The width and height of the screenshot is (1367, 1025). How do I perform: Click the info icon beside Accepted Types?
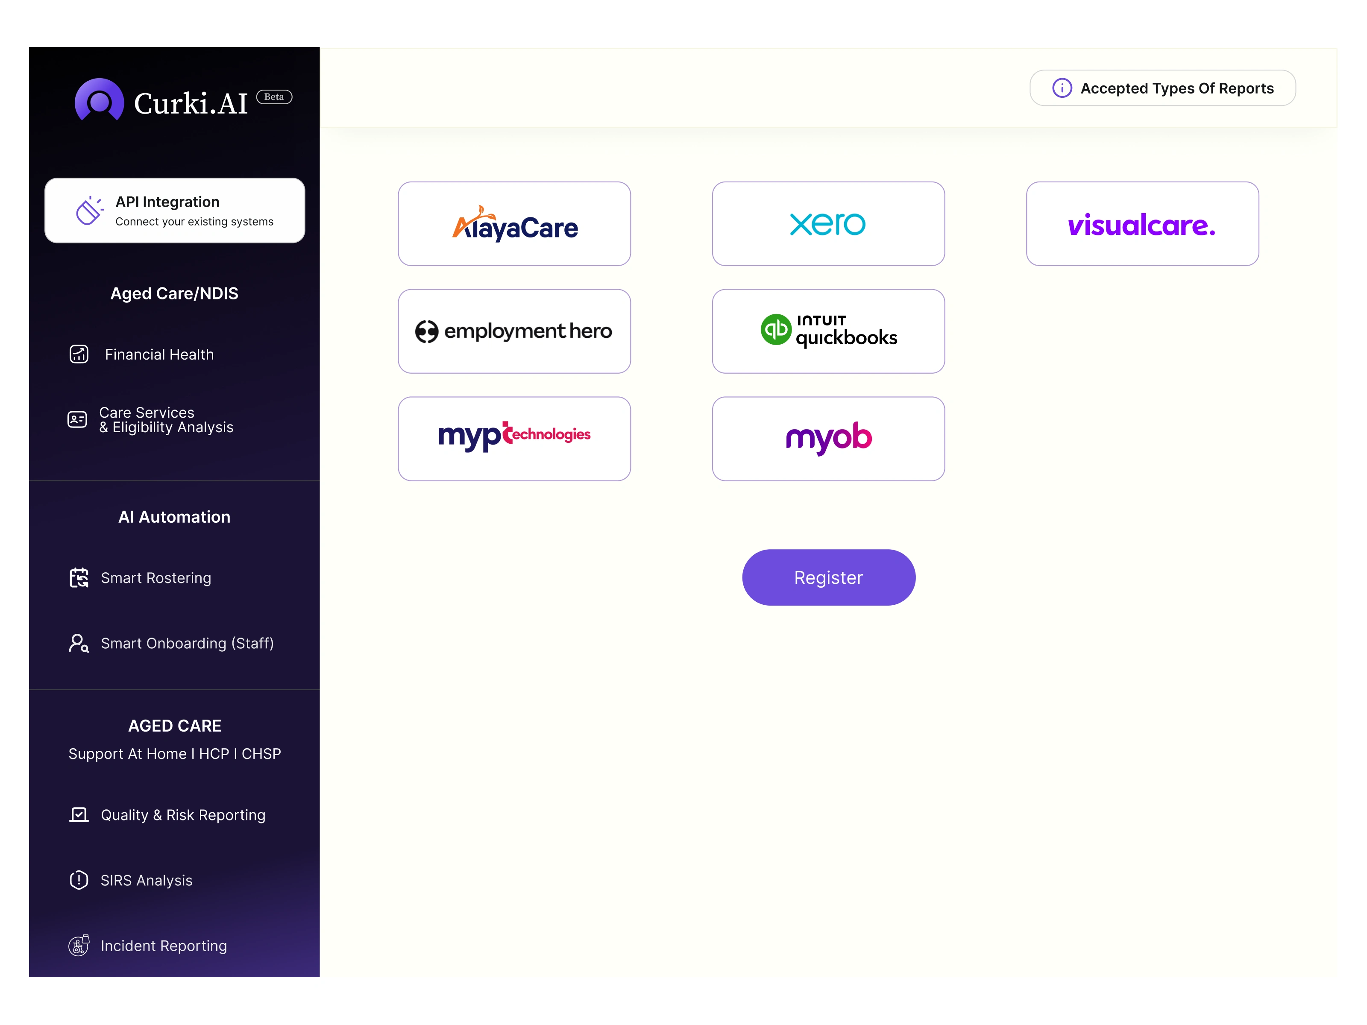[1062, 88]
